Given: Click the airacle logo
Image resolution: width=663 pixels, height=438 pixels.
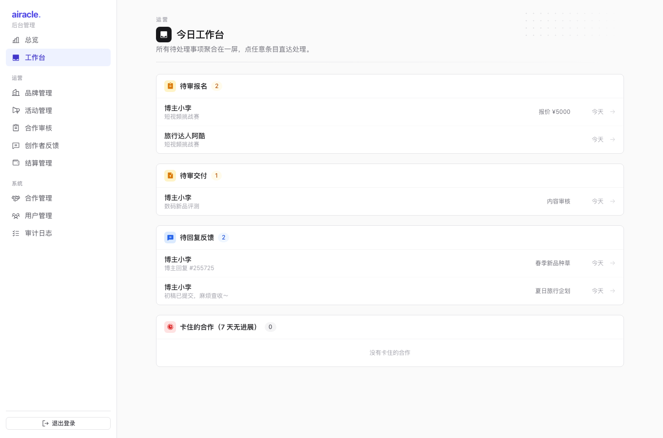Looking at the screenshot, I should pyautogui.click(x=26, y=15).
